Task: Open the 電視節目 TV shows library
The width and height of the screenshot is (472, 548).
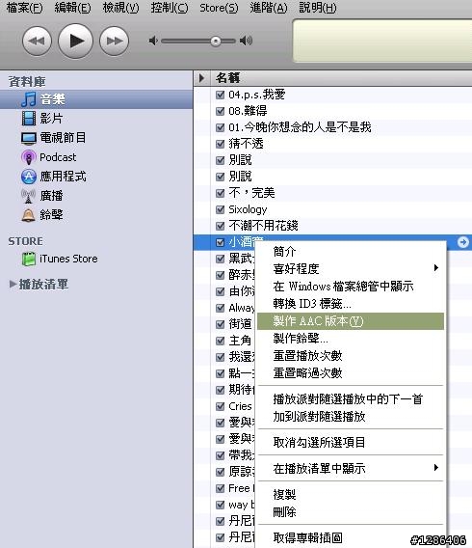Action: pyautogui.click(x=53, y=138)
